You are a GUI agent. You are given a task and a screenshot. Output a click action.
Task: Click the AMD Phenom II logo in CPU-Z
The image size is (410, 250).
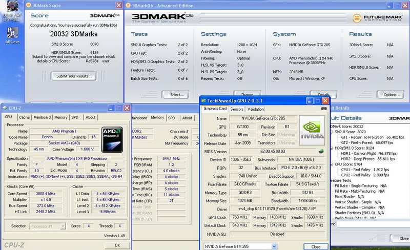point(112,140)
